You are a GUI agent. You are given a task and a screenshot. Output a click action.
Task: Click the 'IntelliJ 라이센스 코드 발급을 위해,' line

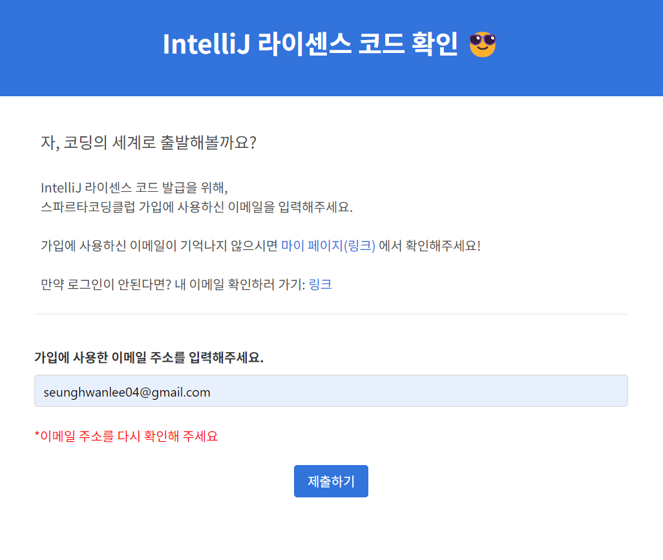tap(134, 188)
